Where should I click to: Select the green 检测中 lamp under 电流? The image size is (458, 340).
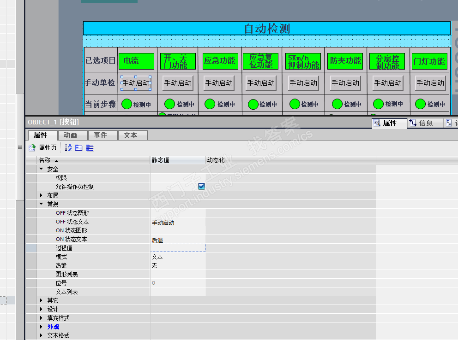coord(127,104)
